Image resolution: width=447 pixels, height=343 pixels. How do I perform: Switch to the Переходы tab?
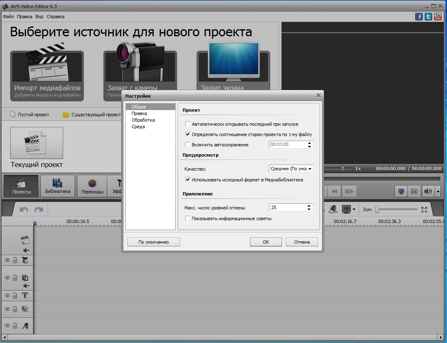click(x=92, y=186)
